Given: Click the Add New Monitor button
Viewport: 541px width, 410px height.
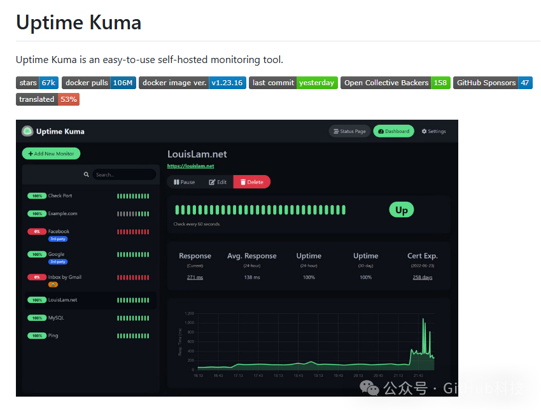Looking at the screenshot, I should 51,153.
